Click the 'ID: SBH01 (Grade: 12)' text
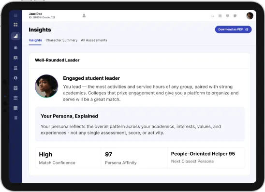The width and height of the screenshot is (265, 192). (42, 17)
